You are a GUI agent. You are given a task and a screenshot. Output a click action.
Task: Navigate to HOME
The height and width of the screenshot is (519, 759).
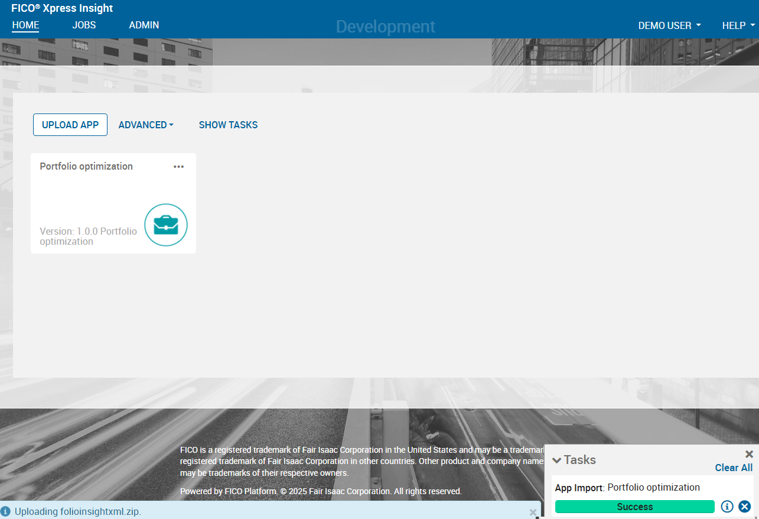[x=25, y=25]
